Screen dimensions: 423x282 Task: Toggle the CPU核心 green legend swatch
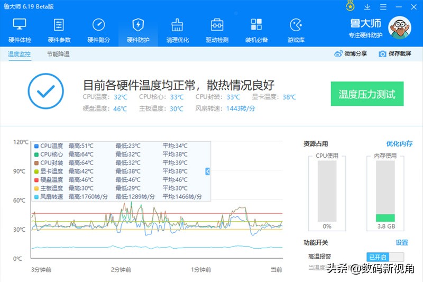[36, 154]
